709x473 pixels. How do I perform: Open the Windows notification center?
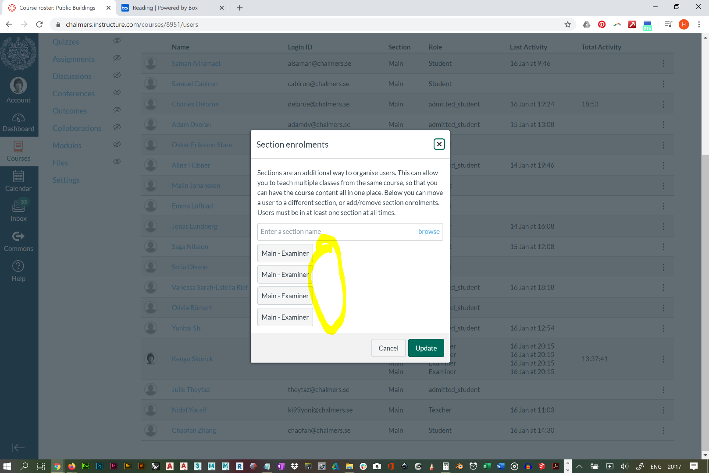(x=694, y=466)
